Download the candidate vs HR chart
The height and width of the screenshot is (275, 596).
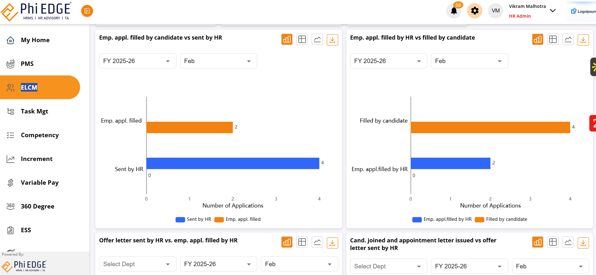(x=332, y=40)
